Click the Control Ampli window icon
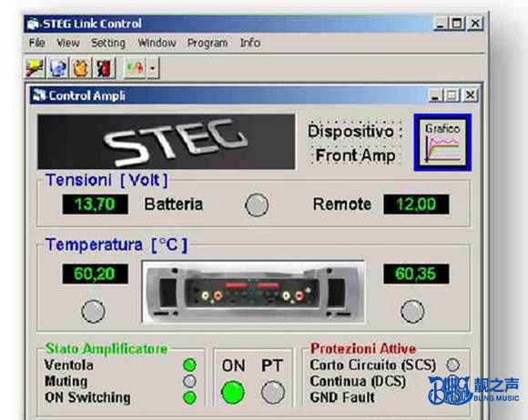The image size is (528, 420). [39, 95]
